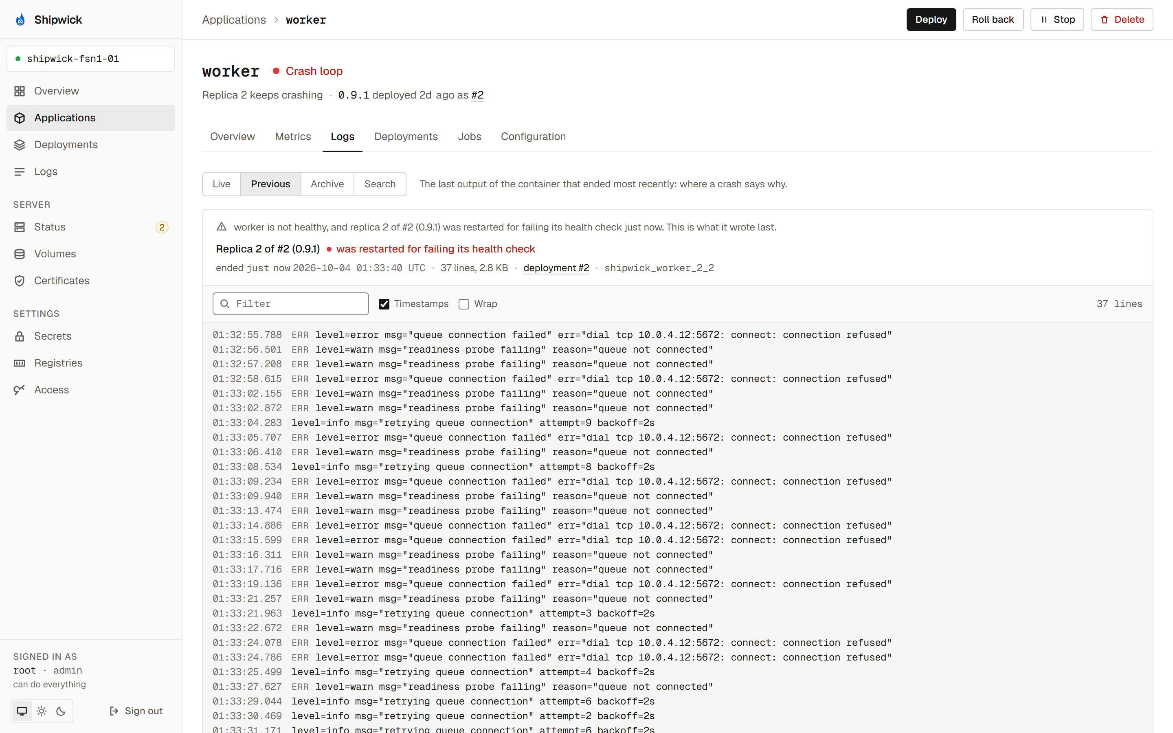
Task: Click the Overview grid icon in sidebar
Action: click(x=20, y=91)
